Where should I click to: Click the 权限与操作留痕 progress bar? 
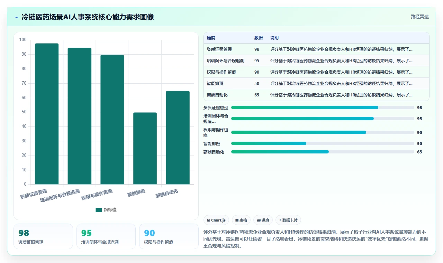[x=323, y=132]
